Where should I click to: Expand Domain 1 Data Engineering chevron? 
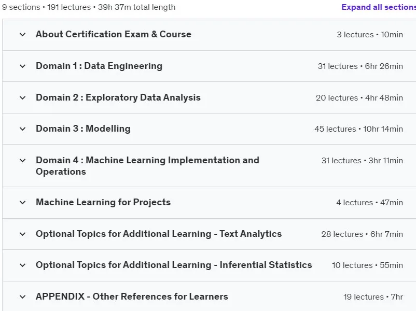[22, 66]
